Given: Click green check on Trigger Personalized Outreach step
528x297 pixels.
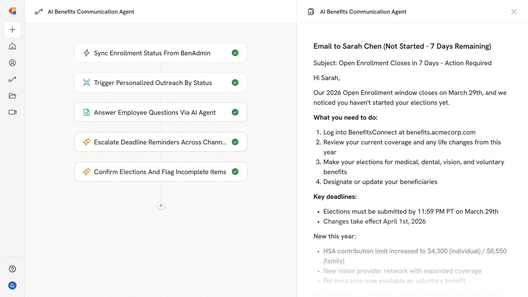Looking at the screenshot, I should [x=235, y=82].
